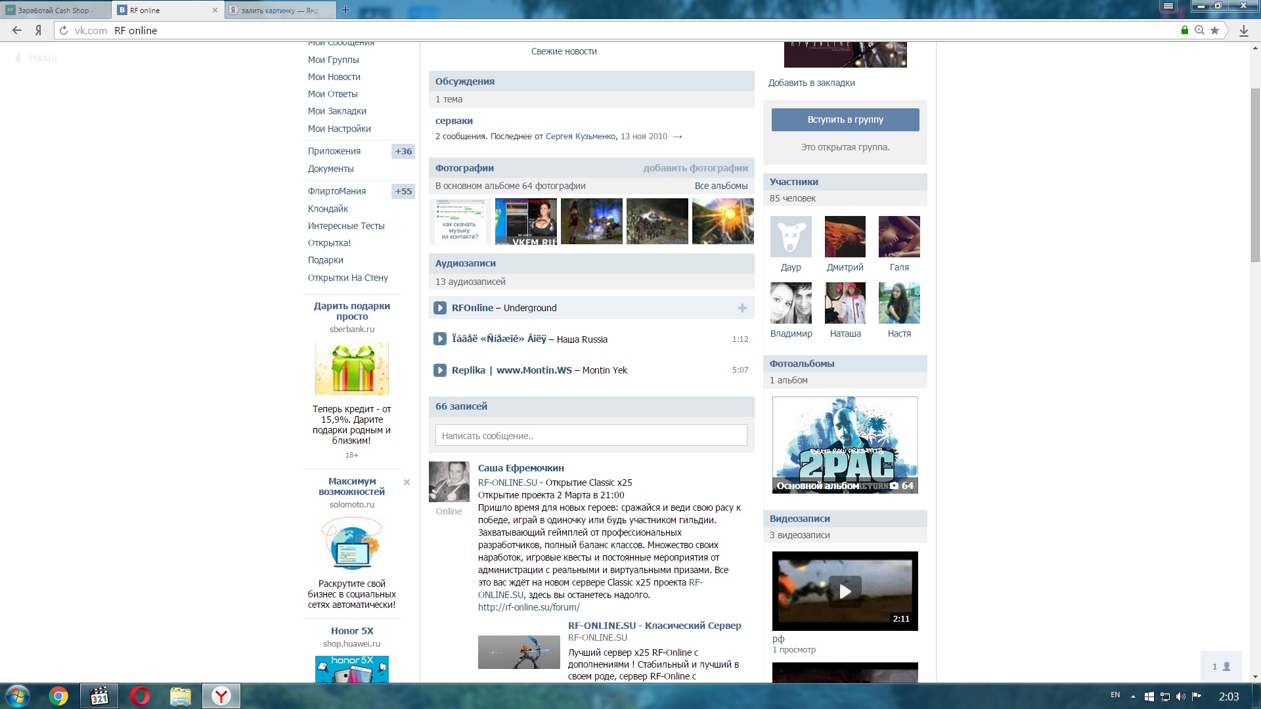Viewport: 1261px width, 709px height.
Task: Click the Yandex home icon in toolbar
Action: coord(39,30)
